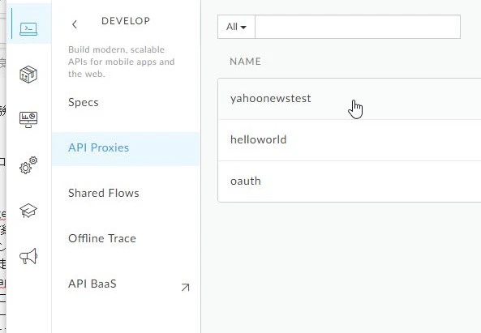The width and height of the screenshot is (481, 333).
Task: Click the DEVELOP heading
Action: click(126, 21)
